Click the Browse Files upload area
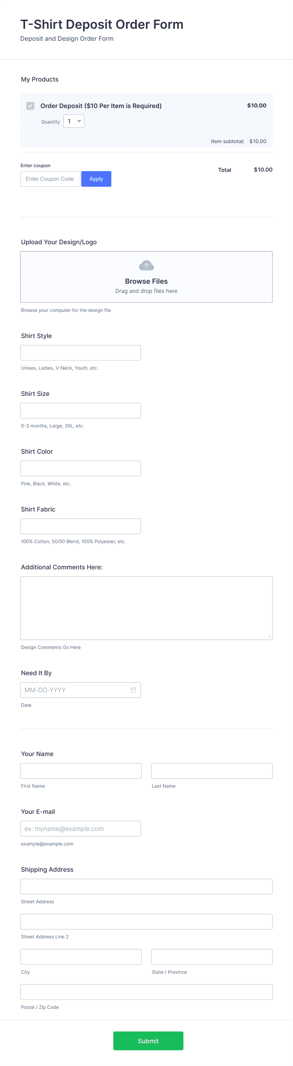Viewport: 293px width, 1066px height. [x=146, y=277]
